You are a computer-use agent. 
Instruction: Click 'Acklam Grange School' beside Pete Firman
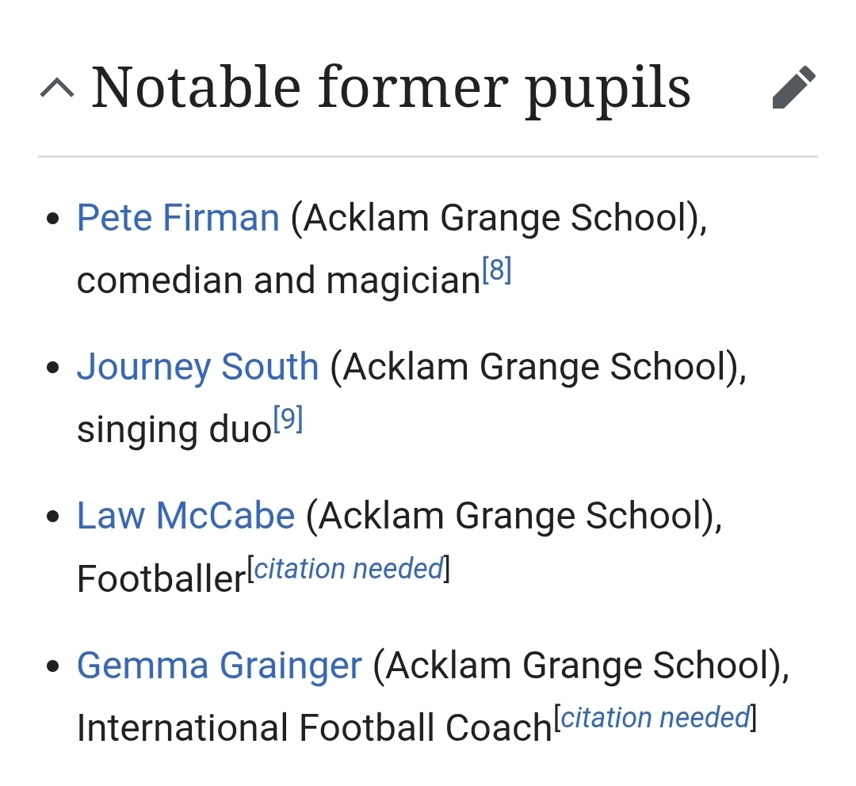pyautogui.click(x=499, y=218)
